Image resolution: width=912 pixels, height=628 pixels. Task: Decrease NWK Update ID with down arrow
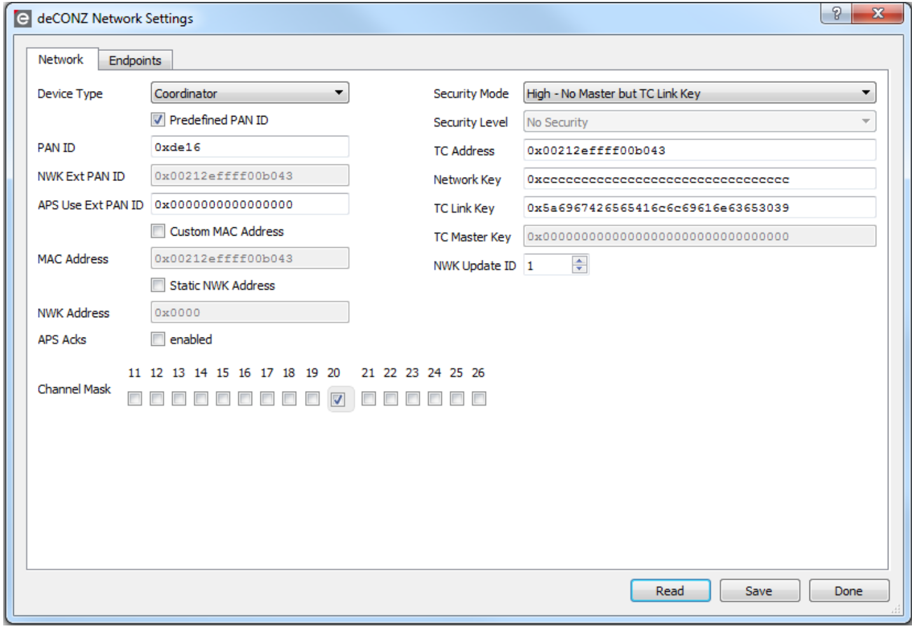click(x=579, y=269)
